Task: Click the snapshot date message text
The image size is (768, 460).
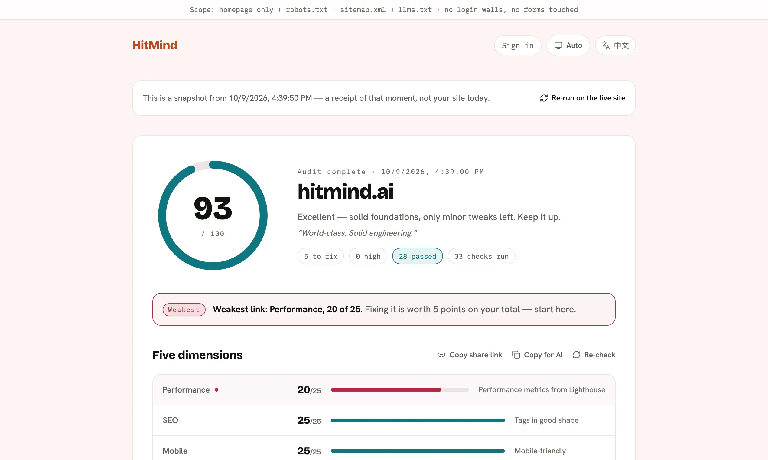Action: point(316,98)
